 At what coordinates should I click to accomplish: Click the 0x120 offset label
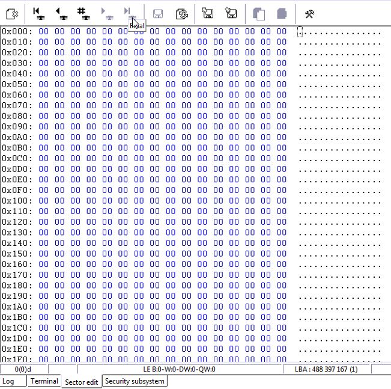(17, 222)
